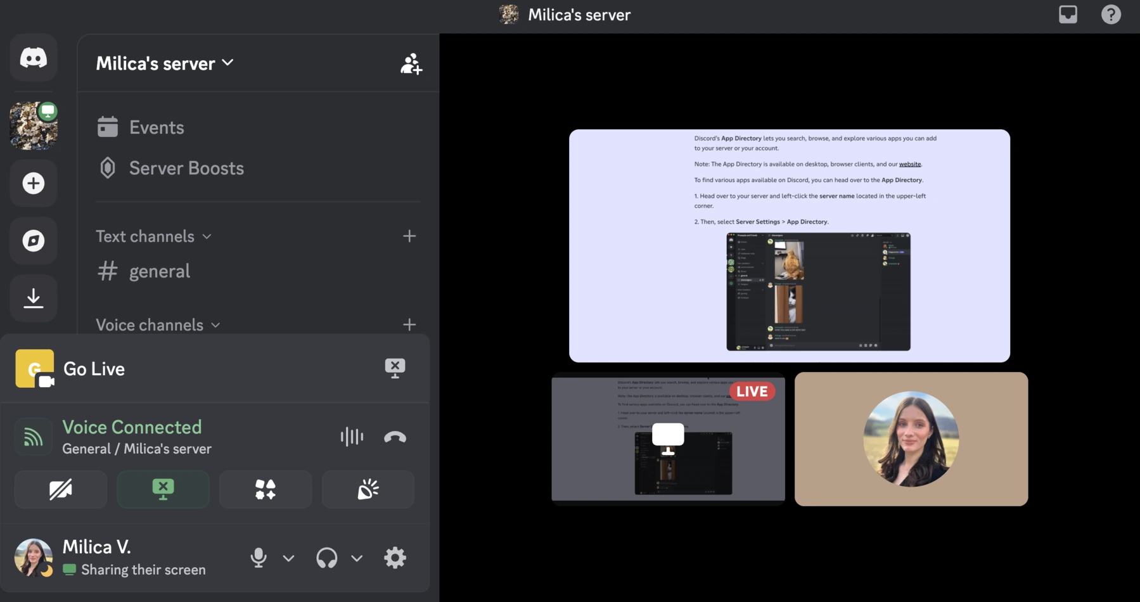The width and height of the screenshot is (1140, 602).
Task: Open the microphone device dropdown arrow
Action: pyautogui.click(x=289, y=558)
